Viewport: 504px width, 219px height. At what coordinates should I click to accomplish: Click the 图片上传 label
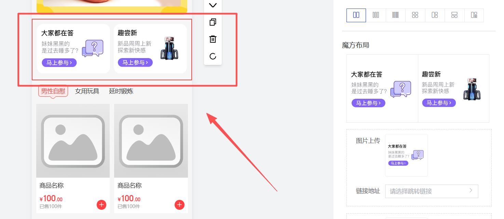pyautogui.click(x=368, y=141)
